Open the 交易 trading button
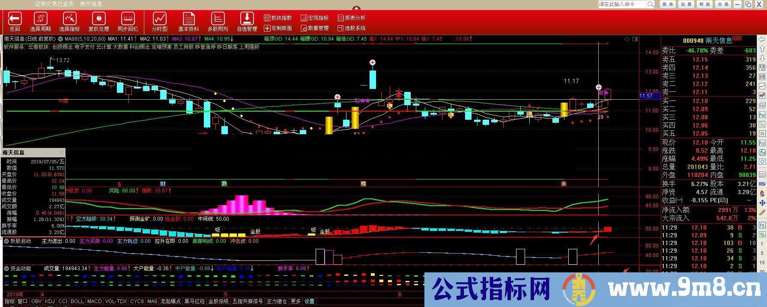 click(723, 4)
